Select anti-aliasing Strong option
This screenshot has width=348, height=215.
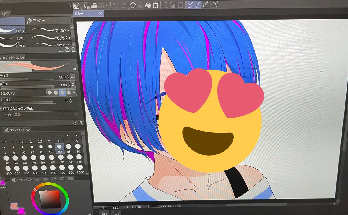click(x=68, y=93)
